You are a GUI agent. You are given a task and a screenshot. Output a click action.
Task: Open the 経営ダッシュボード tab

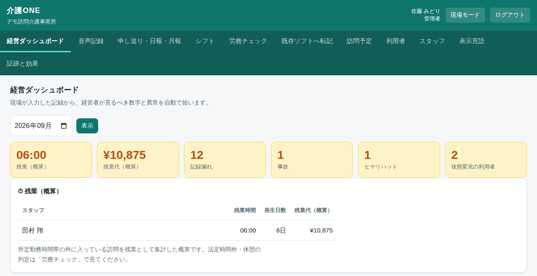pyautogui.click(x=35, y=41)
